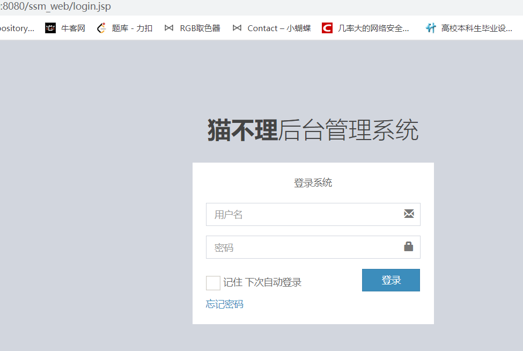The image size is (523, 351).
Task: Focus the 密码 input field
Action: [313, 247]
